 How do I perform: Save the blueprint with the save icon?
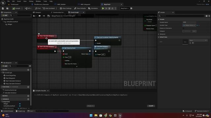pyautogui.click(x=3, y=9)
